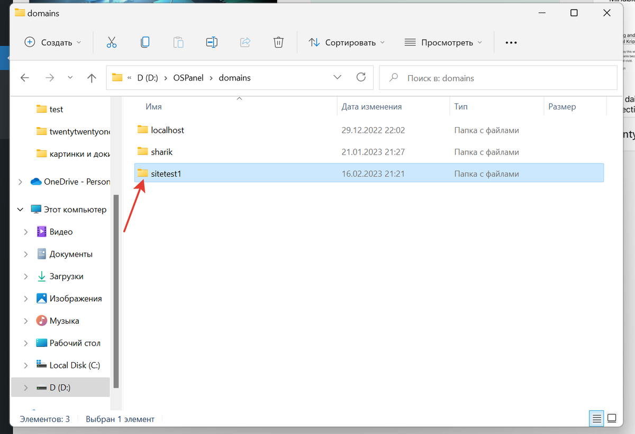Click the folder icon in address bar
Image resolution: width=635 pixels, height=434 pixels.
coord(117,78)
